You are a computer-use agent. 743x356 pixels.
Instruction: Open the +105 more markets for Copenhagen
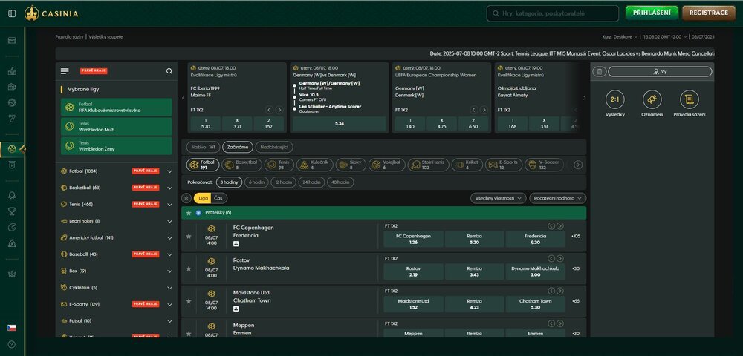pyautogui.click(x=576, y=236)
